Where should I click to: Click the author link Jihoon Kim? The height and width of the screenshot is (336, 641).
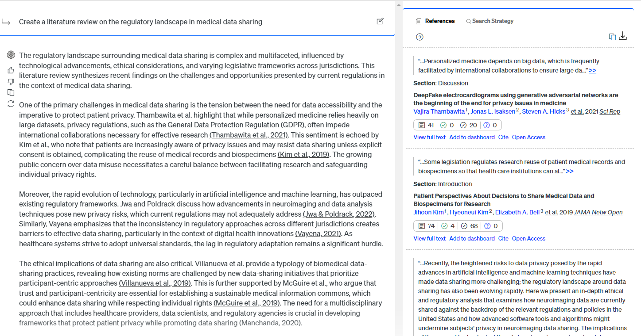(429, 212)
